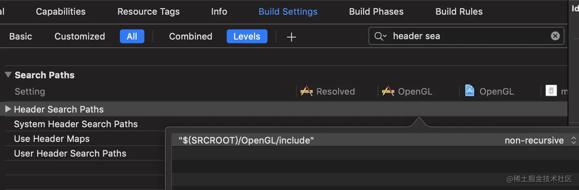Expand the Header Search Paths row
Viewport: 579px width, 190px height.
(x=8, y=109)
